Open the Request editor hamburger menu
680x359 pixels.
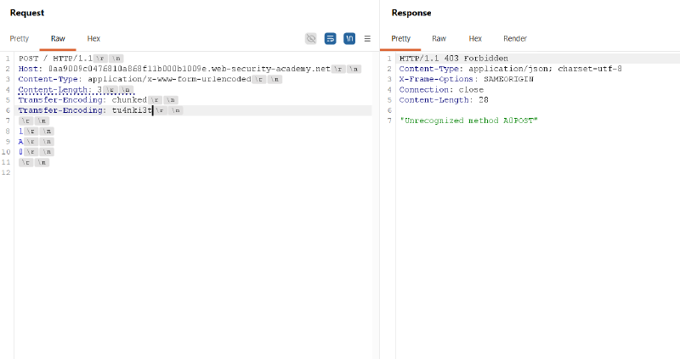click(x=367, y=38)
